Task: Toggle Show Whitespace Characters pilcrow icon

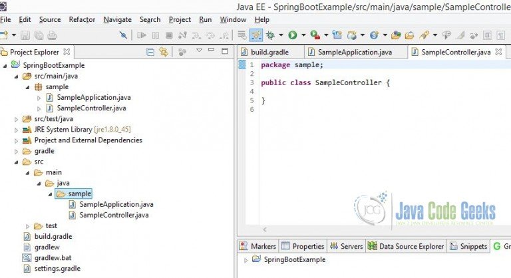Action: click(x=501, y=35)
